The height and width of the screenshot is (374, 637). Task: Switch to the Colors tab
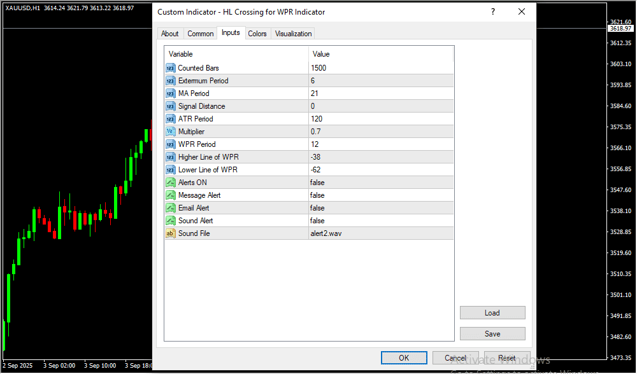257,34
